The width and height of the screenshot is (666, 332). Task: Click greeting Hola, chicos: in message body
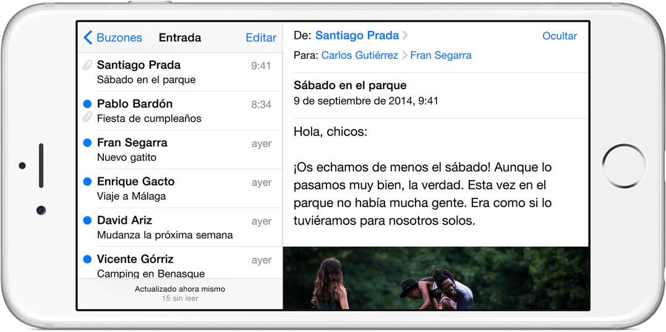(x=330, y=132)
